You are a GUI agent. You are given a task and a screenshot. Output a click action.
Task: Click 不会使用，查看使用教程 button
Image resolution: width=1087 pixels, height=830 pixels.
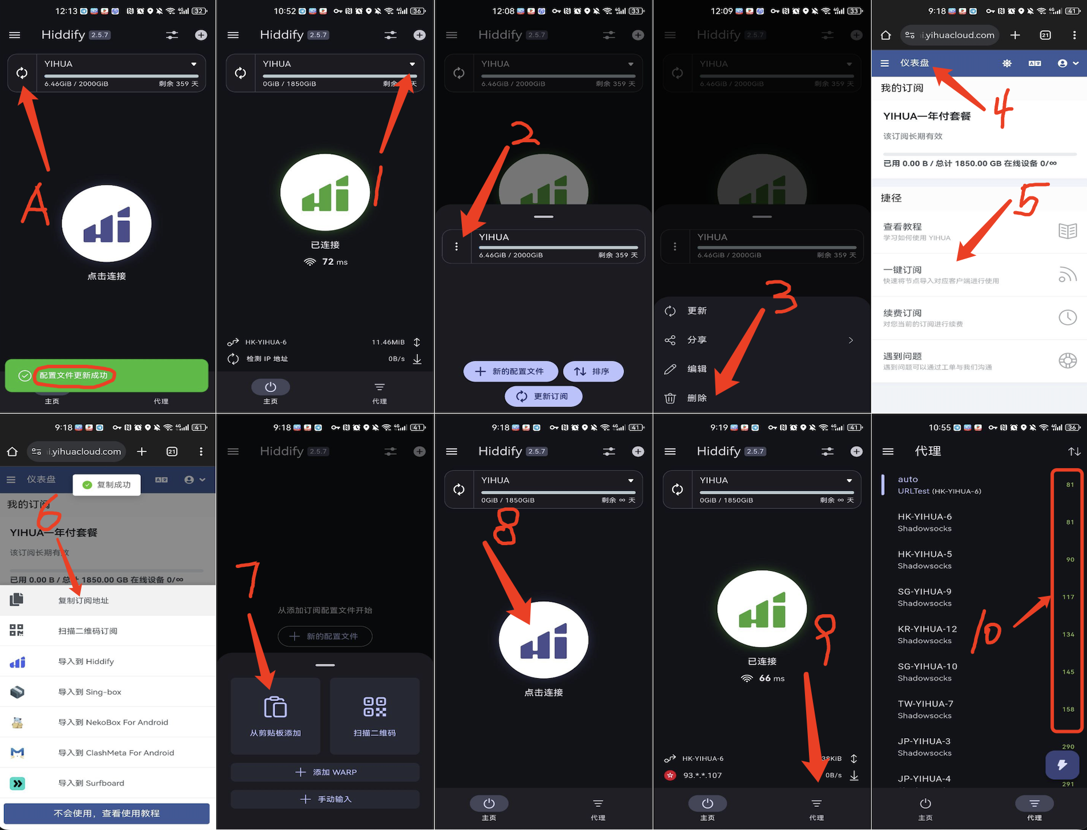107,813
